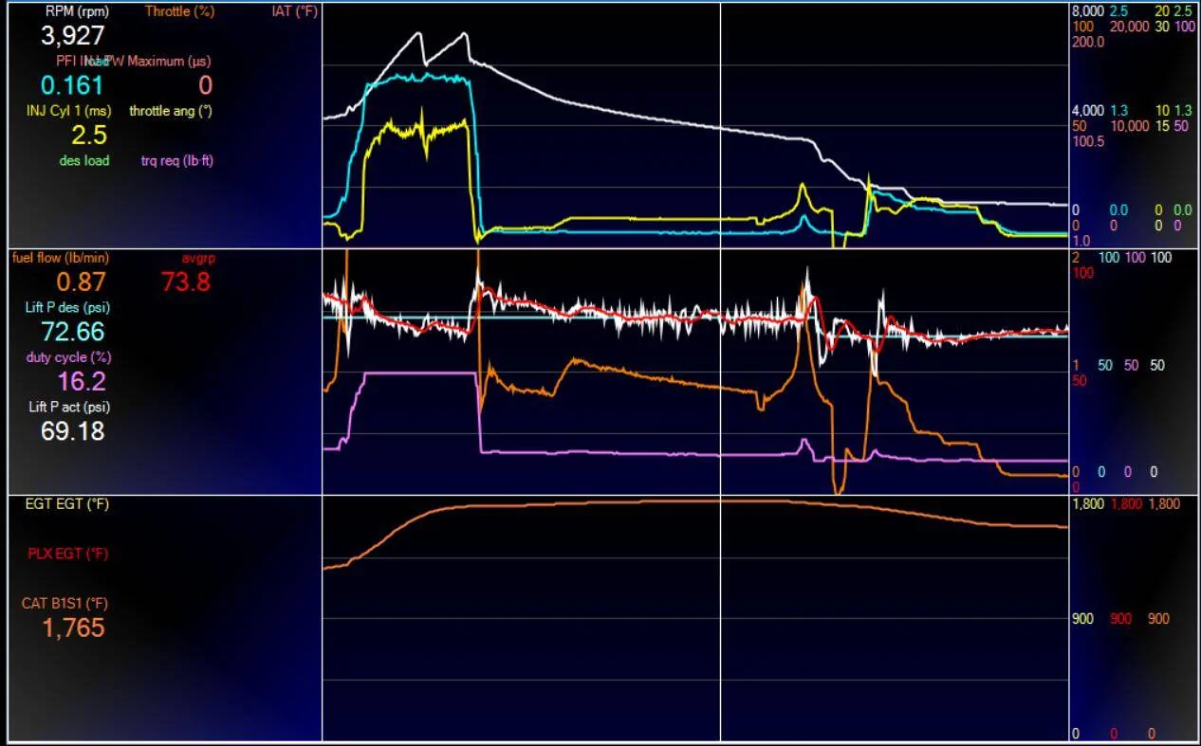Click the 4,000 RPM axis label

(x=1088, y=110)
